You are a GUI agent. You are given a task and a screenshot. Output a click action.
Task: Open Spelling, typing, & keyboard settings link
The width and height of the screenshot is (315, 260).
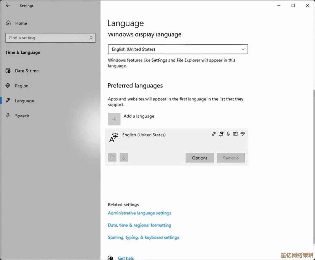[x=143, y=237]
